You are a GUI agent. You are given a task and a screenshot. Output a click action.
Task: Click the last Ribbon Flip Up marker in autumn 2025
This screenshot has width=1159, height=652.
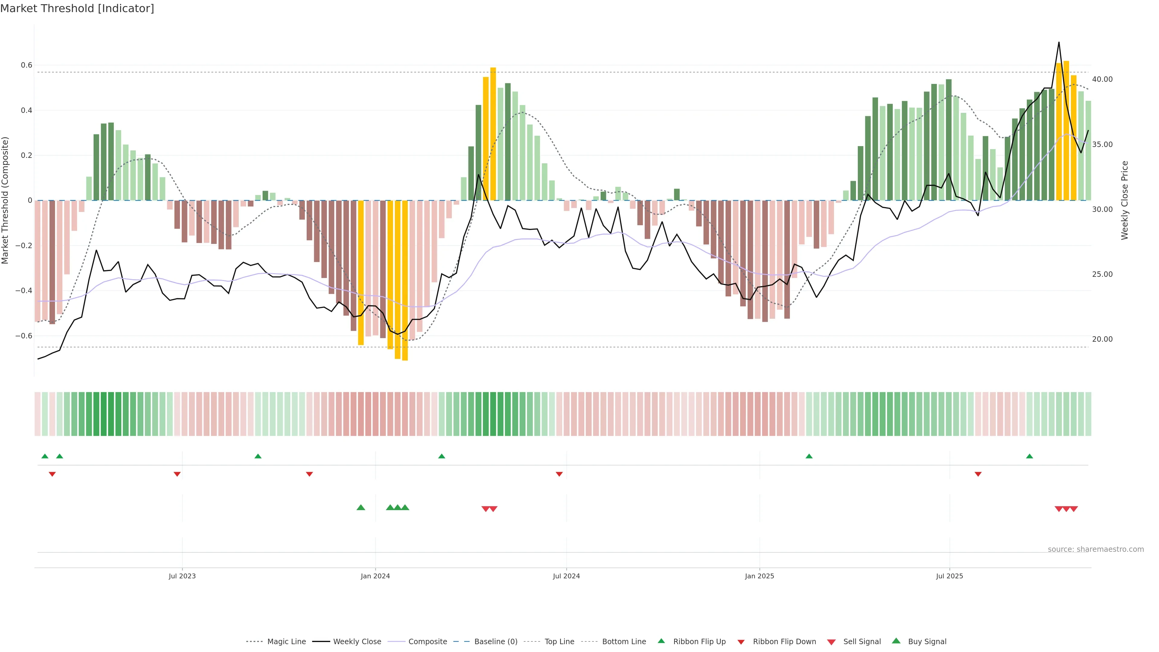pos(1030,456)
